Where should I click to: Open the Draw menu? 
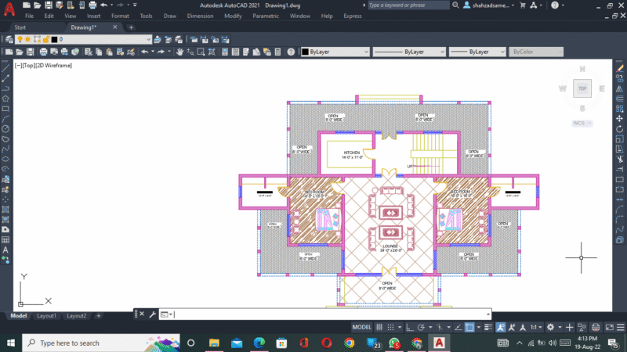tap(170, 16)
